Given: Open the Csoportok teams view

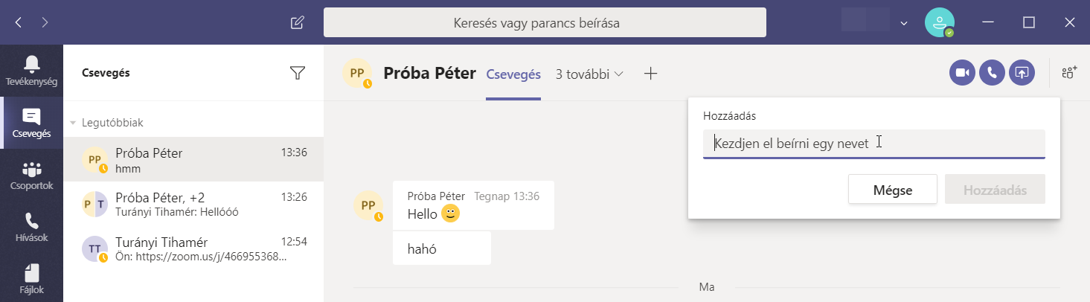Looking at the screenshot, I should click(31, 176).
